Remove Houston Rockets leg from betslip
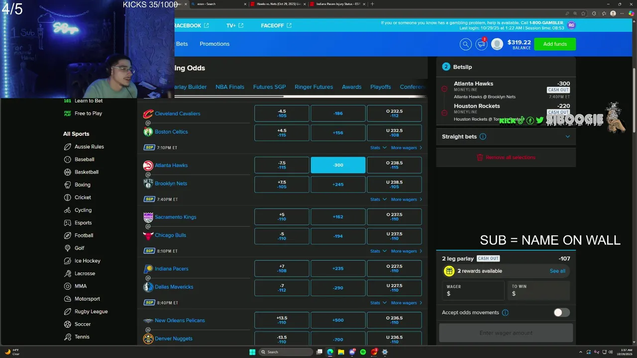The height and width of the screenshot is (358, 637). 444,112
